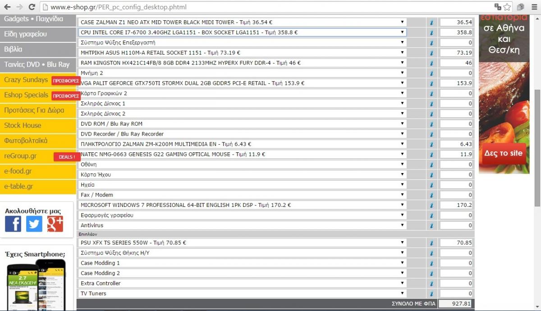This screenshot has height=311, width=541.
Task: Click the Δες το site ad button
Action: tap(504, 153)
